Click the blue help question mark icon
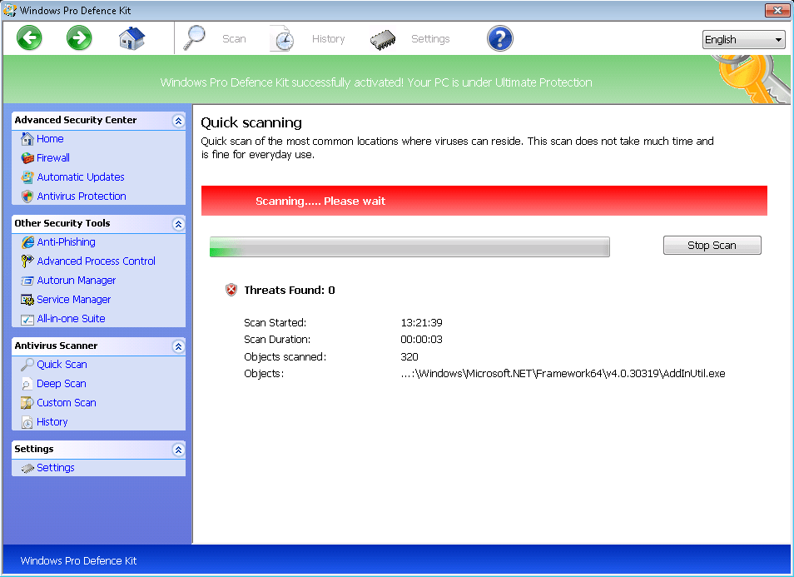 (499, 38)
